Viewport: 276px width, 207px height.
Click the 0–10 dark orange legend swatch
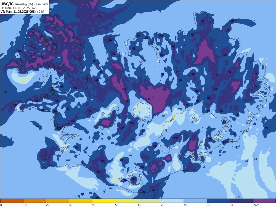[x=12, y=201]
